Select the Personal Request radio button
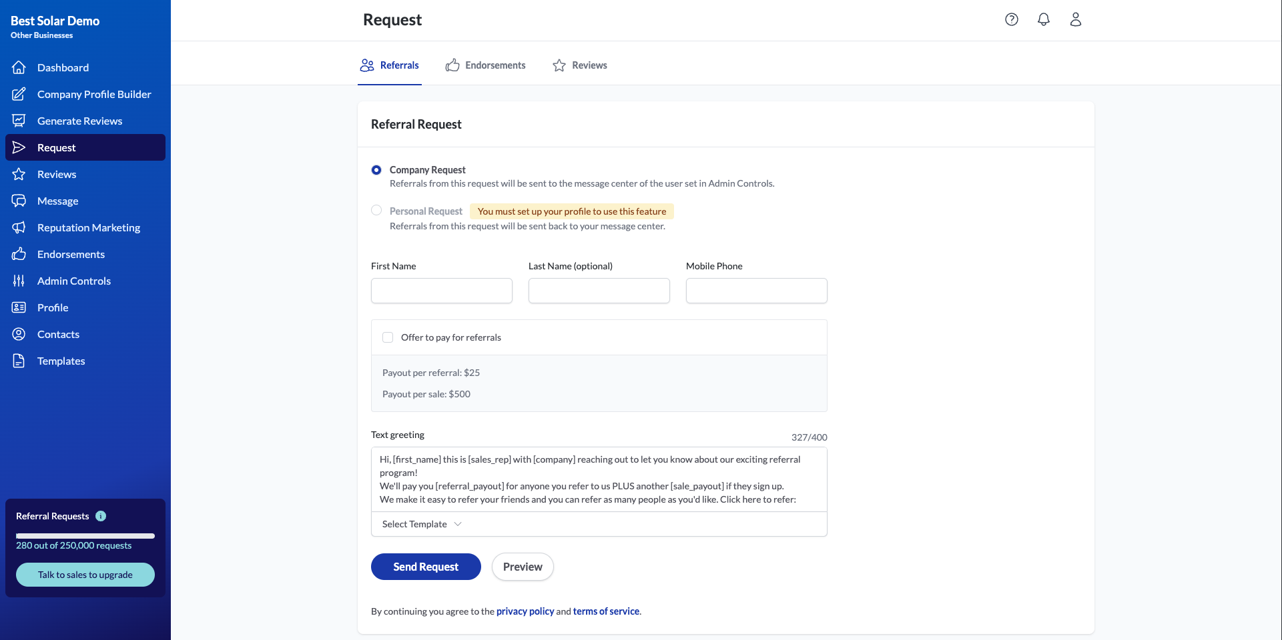Viewport: 1282px width, 640px height. [x=376, y=211]
